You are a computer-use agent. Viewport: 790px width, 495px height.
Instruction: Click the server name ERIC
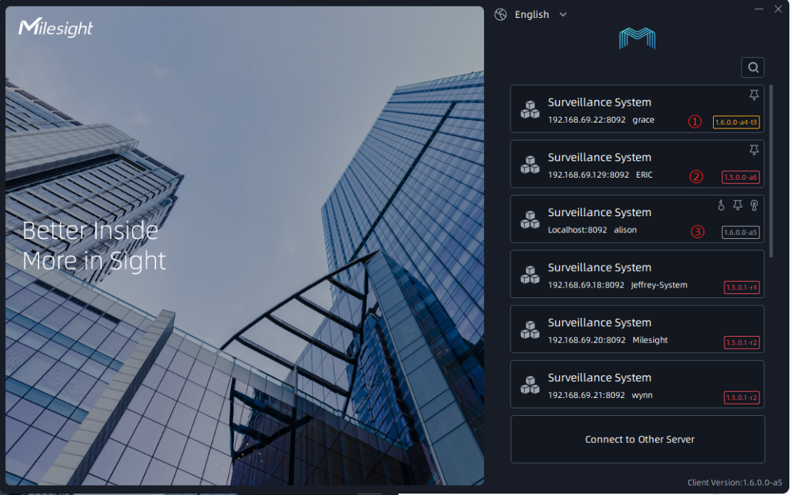[x=645, y=175]
